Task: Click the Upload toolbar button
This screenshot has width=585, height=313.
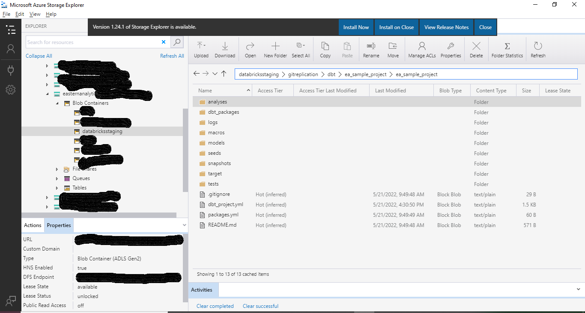Action: click(x=201, y=50)
